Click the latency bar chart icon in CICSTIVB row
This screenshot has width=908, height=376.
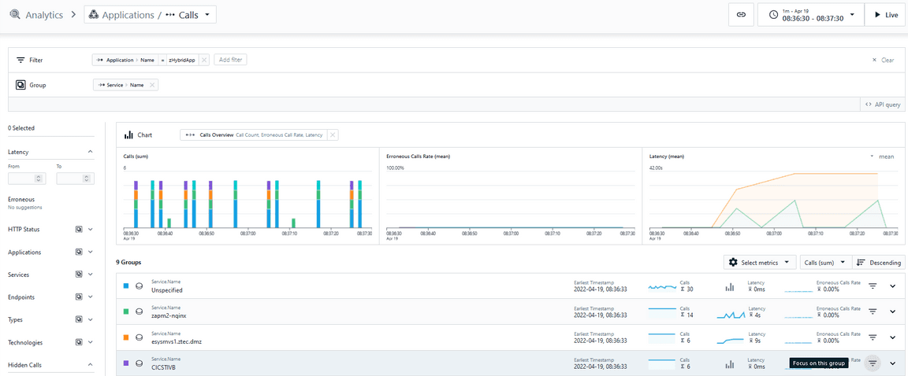pyautogui.click(x=730, y=364)
